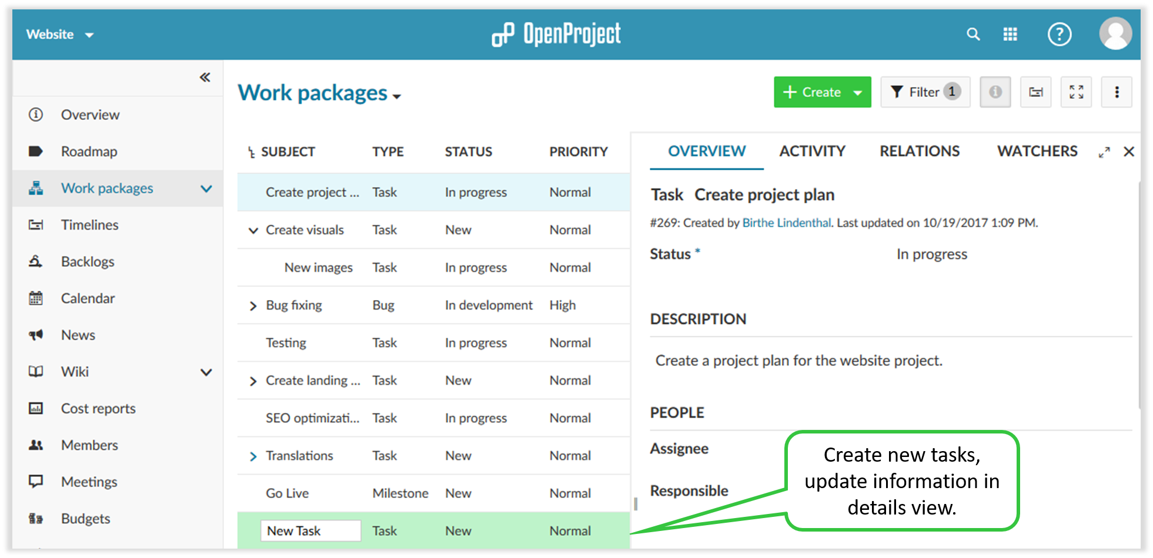Enlarge the details pane to full view
This screenshot has height=558, width=1153.
point(1105,152)
